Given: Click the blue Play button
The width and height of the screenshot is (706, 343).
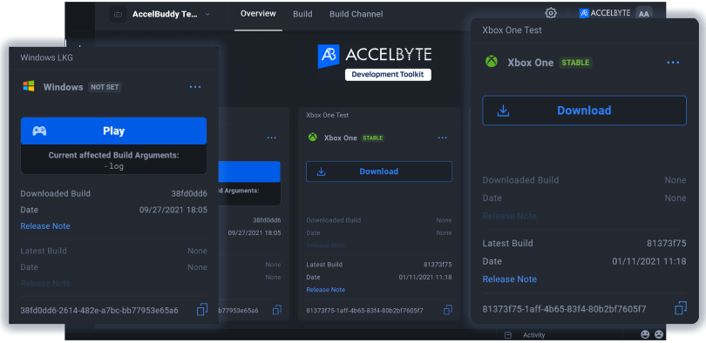Looking at the screenshot, I should (x=113, y=131).
